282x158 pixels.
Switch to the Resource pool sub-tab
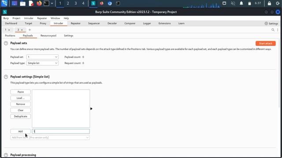pyautogui.click(x=48, y=36)
